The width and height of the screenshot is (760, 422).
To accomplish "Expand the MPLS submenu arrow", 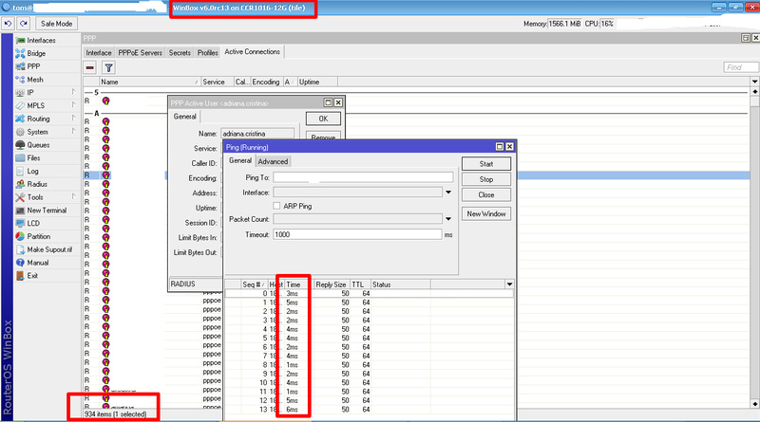I will pos(74,105).
